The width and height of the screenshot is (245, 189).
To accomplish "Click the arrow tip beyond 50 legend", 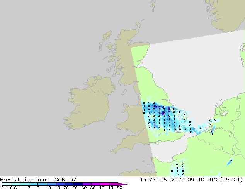I will (x=122, y=184).
